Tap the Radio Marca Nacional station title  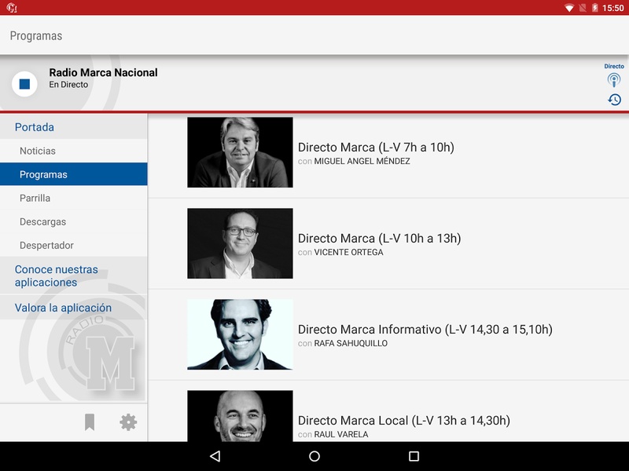coord(103,72)
